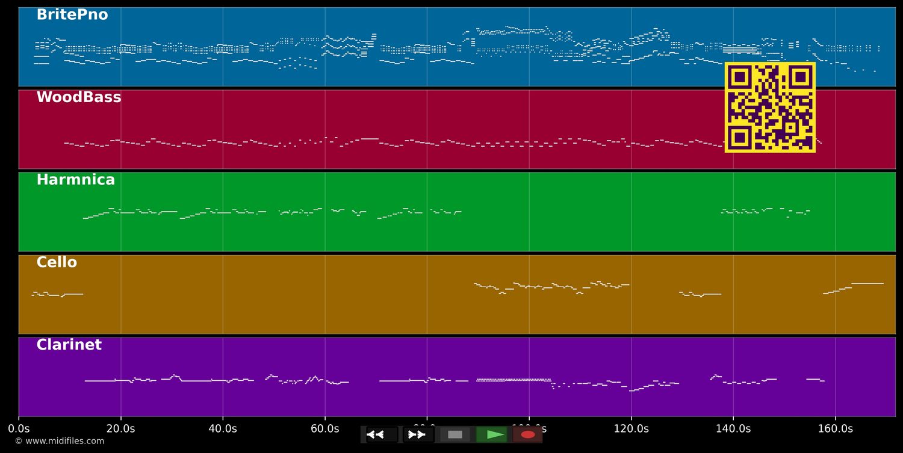The height and width of the screenshot is (453, 903).
Task: Jump to the 60.0s timeline marker
Action: click(325, 429)
